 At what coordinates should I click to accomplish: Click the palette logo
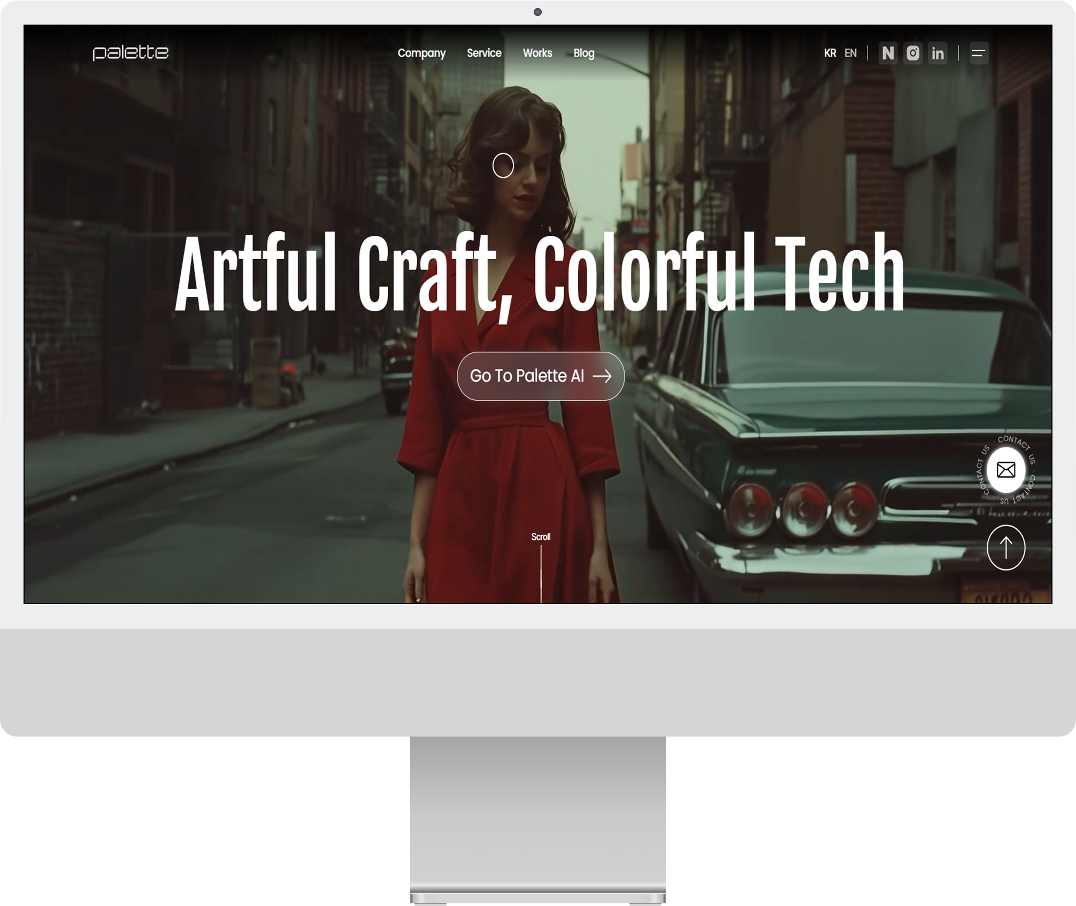[130, 53]
